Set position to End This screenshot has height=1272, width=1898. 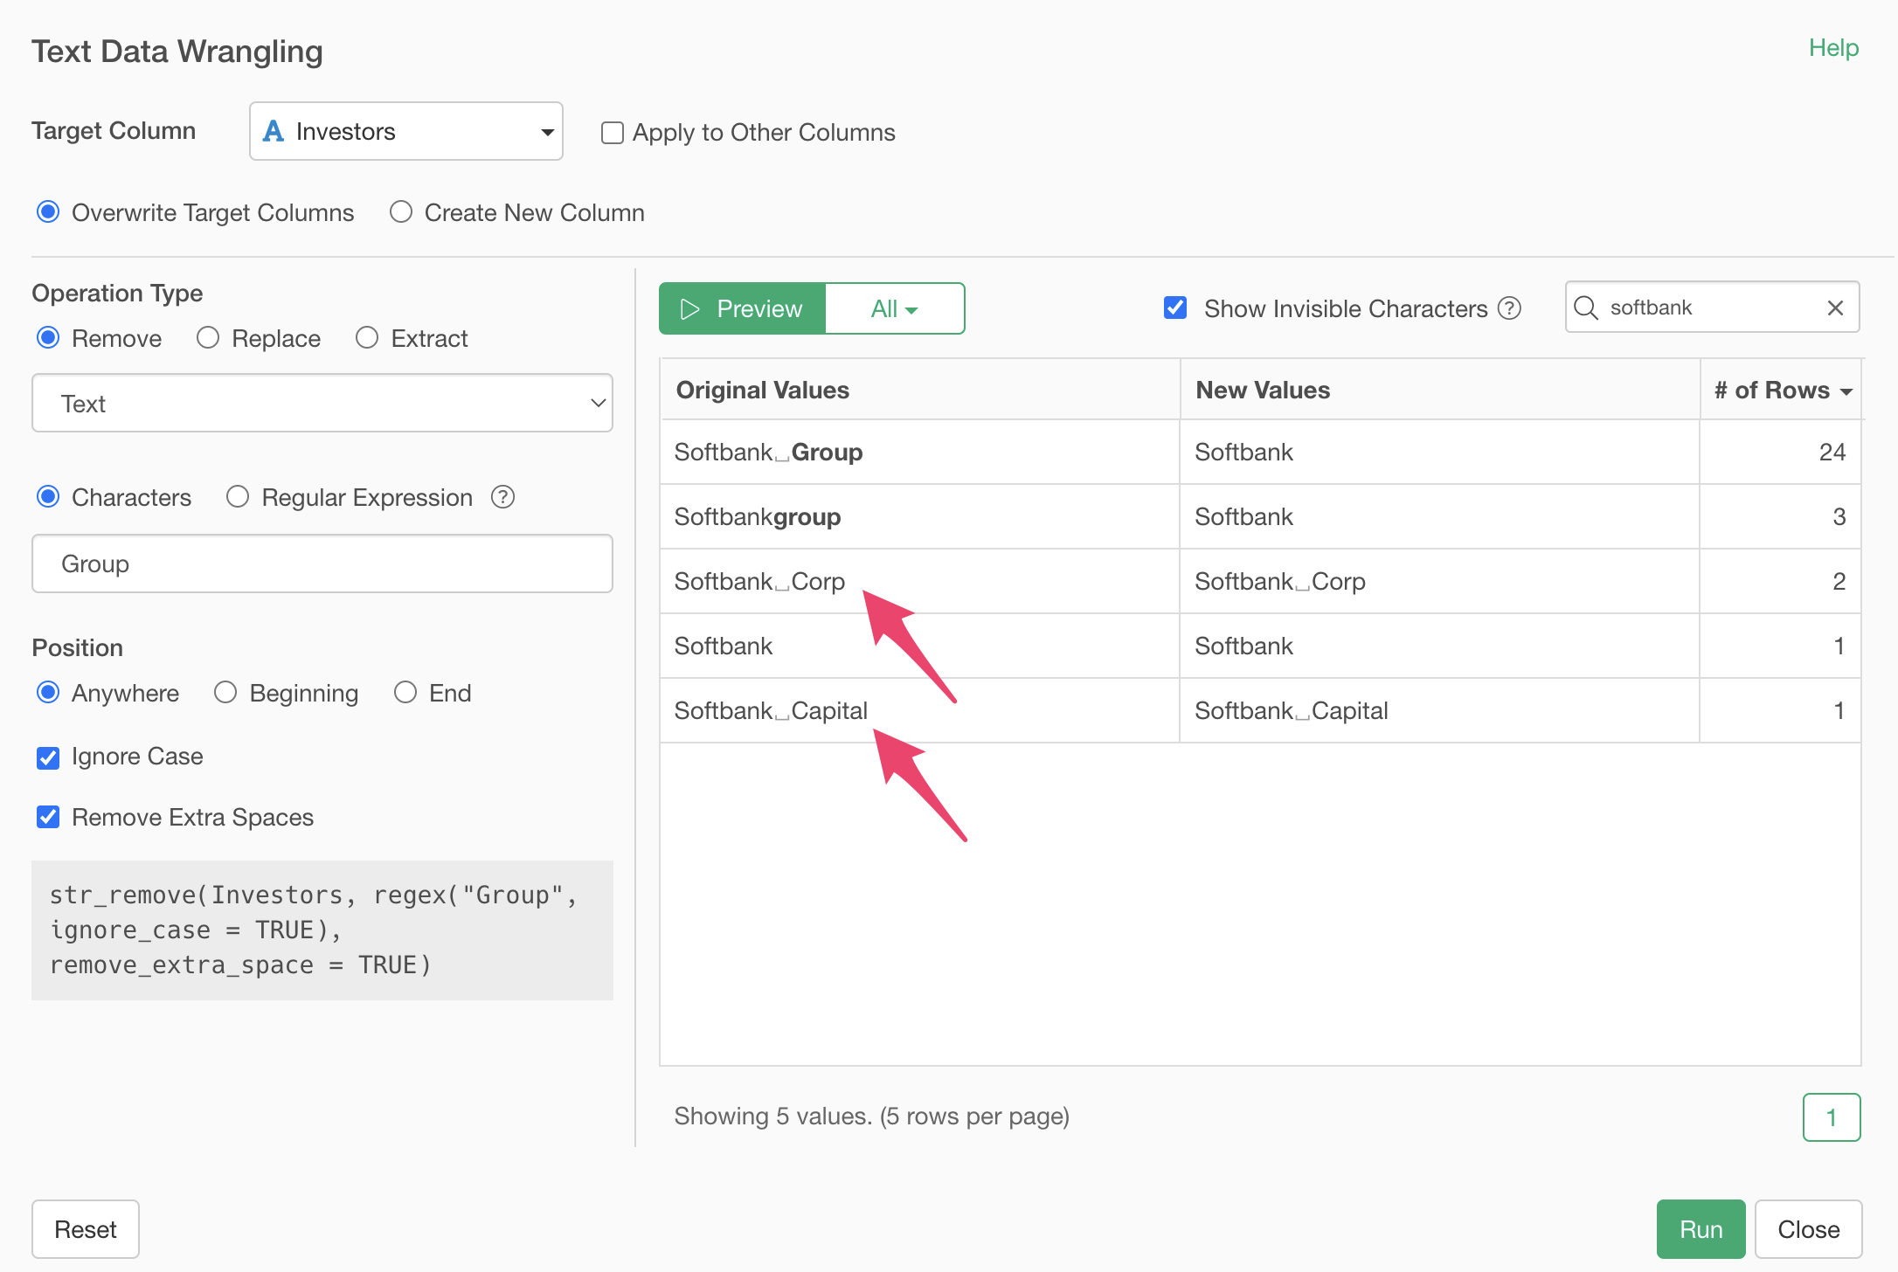pos(405,693)
